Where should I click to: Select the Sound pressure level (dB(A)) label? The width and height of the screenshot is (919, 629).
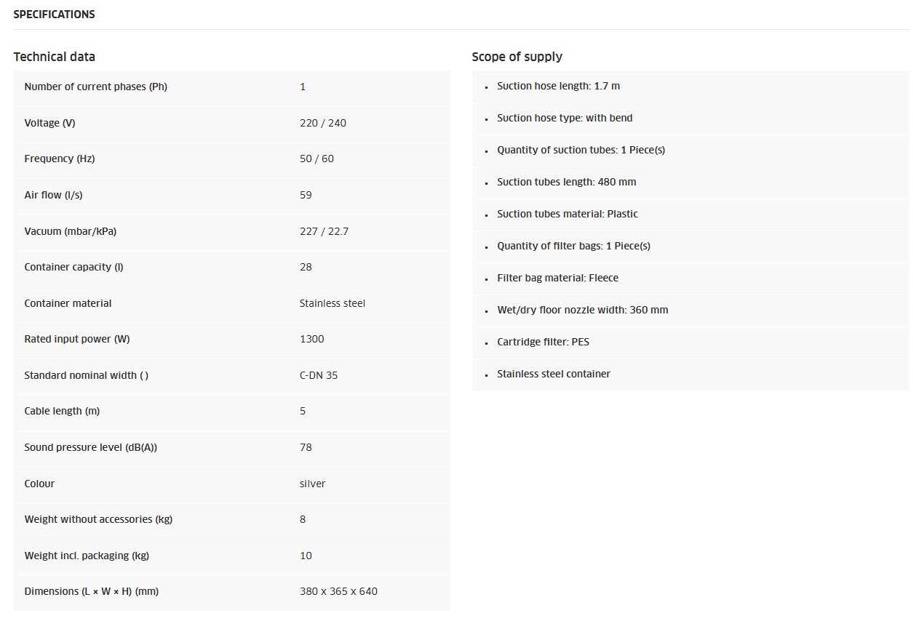[90, 447]
